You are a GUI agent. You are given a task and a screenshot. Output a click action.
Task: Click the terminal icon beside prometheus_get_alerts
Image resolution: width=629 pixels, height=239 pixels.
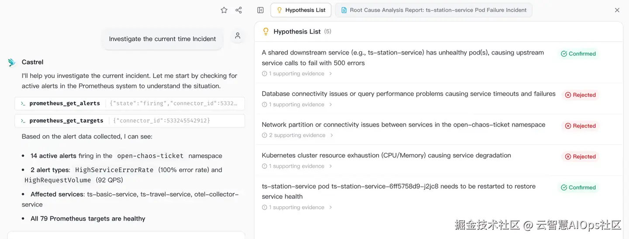[23, 104]
